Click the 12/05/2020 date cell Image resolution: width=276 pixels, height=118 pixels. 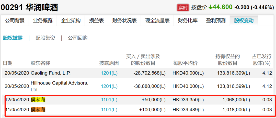[x=17, y=100]
